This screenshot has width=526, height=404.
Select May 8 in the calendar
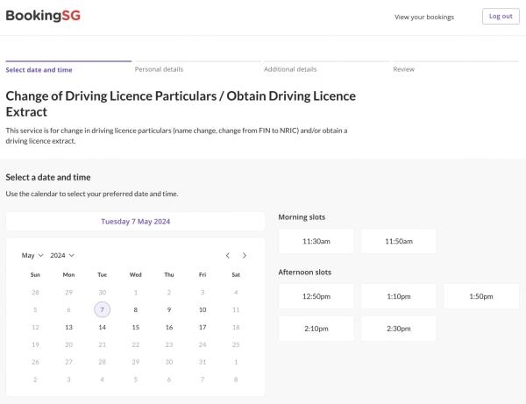coord(135,309)
